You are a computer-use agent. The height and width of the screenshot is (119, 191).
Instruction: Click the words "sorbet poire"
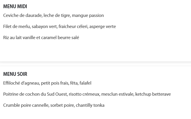(62, 105)
